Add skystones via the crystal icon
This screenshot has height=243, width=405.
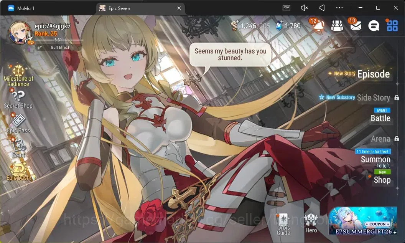click(x=279, y=26)
